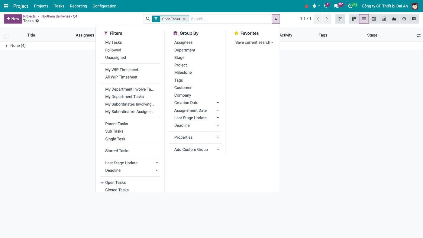
Task: Open the sliders settings button beside the pager
Action: (x=340, y=19)
